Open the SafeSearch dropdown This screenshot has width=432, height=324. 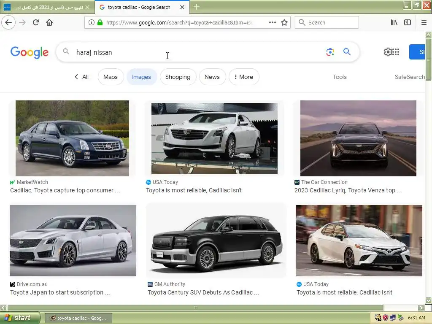(410, 77)
